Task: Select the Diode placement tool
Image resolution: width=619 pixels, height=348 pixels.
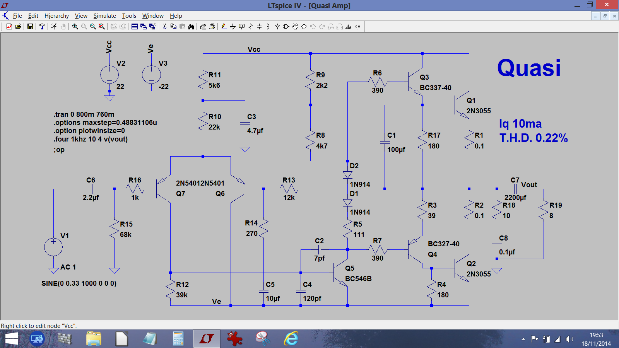Action: coord(277,27)
